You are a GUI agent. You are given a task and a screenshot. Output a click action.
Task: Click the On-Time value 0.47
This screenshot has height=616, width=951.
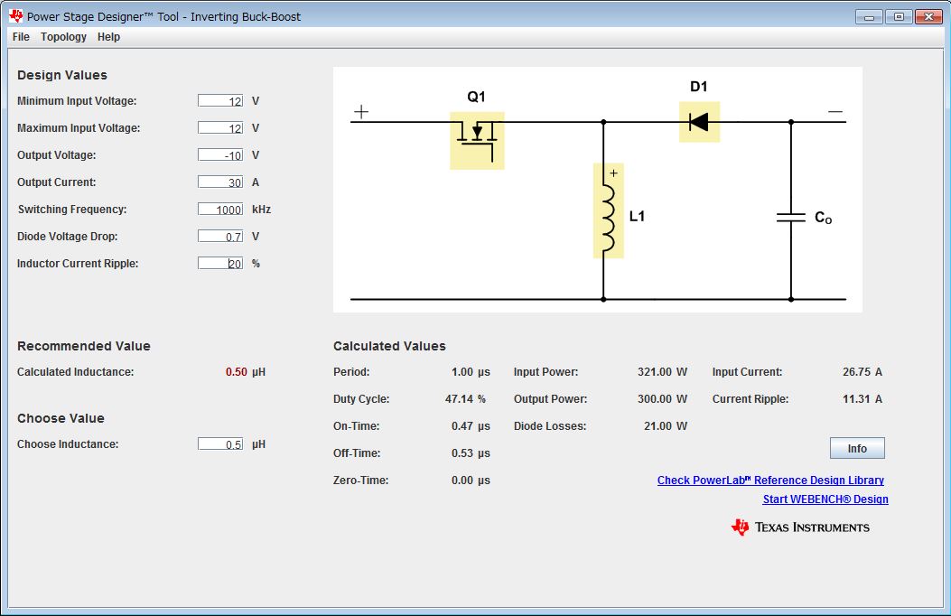tap(462, 426)
